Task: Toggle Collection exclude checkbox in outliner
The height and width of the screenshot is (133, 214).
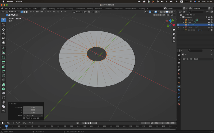Action: [x=207, y=17]
